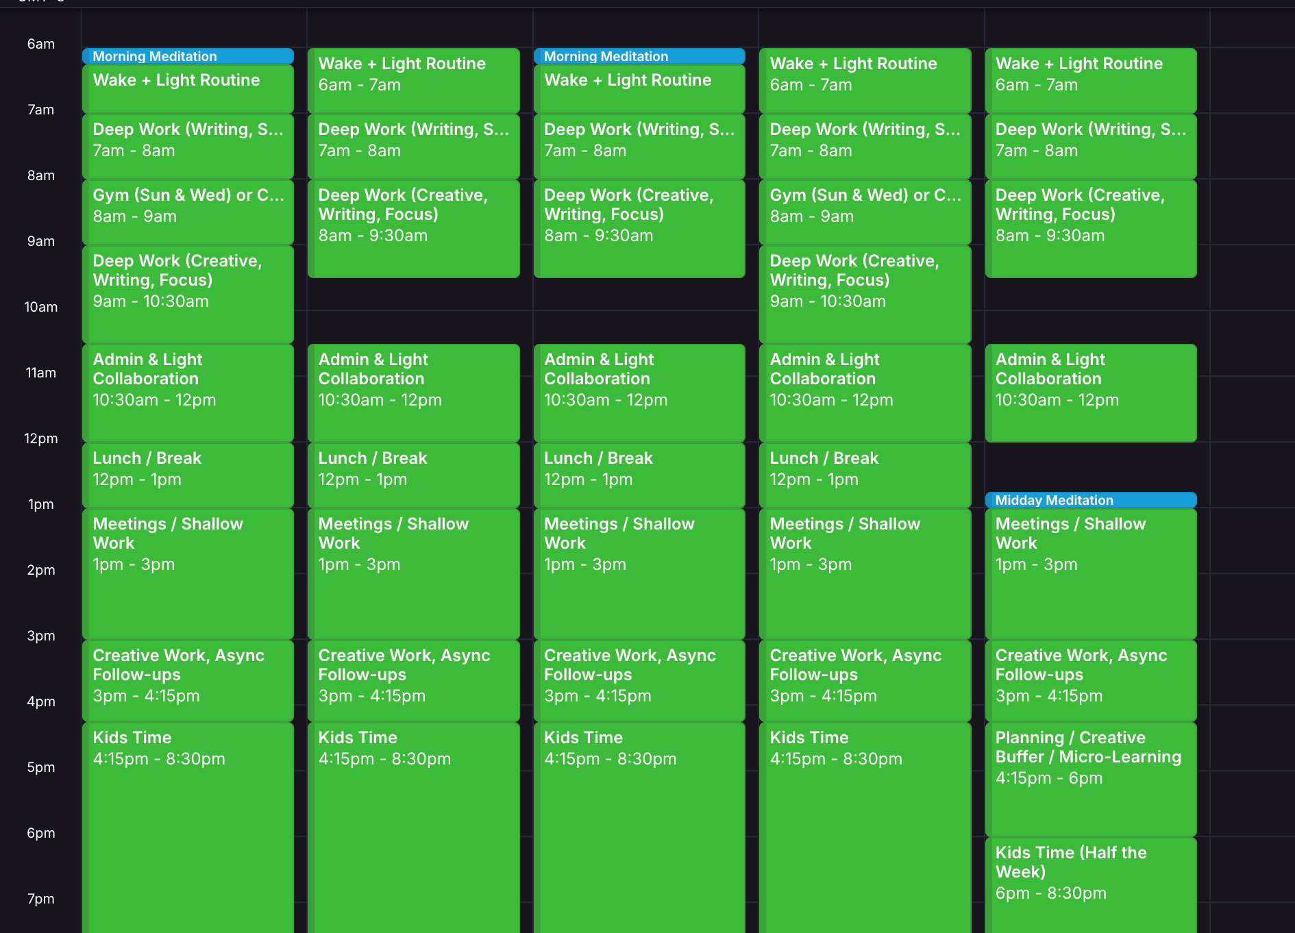Open Wake + Light Routine in the first column
1295x933 pixels.
coord(188,88)
